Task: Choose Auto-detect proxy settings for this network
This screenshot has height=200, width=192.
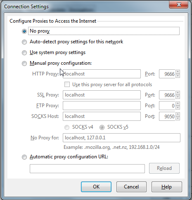Action: tap(24, 42)
